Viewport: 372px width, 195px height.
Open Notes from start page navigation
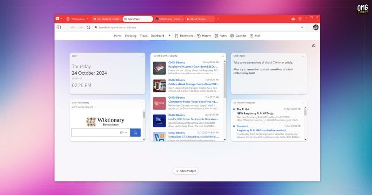point(221,36)
